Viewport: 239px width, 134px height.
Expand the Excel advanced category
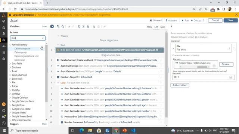[10, 75]
